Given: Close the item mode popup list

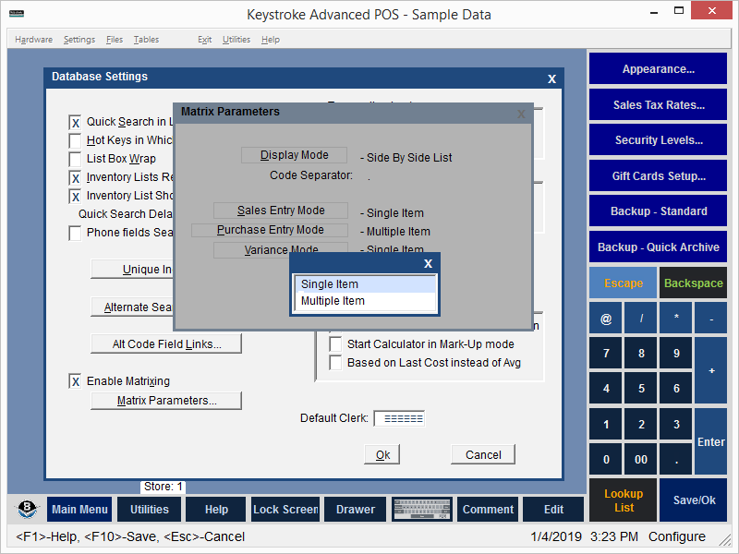Looking at the screenshot, I should 428,263.
